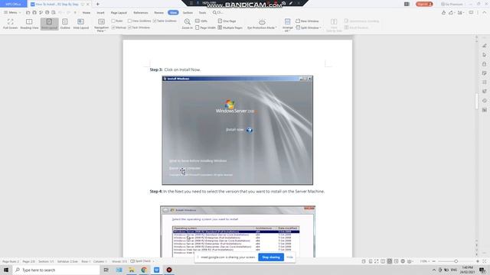Click the operating system selection screenshot image
Viewport: 490px width, 275px height.
237,231
